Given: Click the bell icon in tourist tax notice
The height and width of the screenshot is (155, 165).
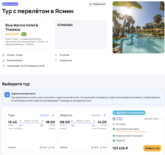Looking at the screenshot, I should (7, 95).
